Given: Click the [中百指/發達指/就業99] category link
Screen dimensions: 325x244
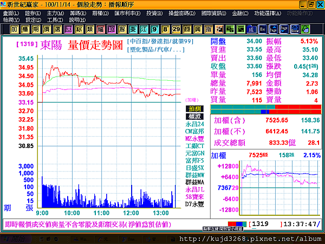Looking at the screenshot, I should tap(160, 41).
